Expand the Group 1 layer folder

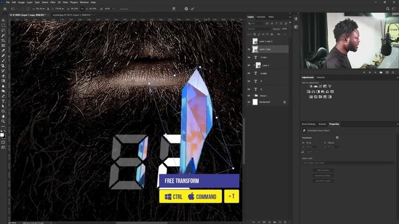point(253,96)
